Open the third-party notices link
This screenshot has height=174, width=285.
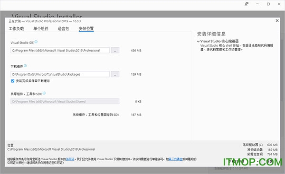[x=176, y=159]
